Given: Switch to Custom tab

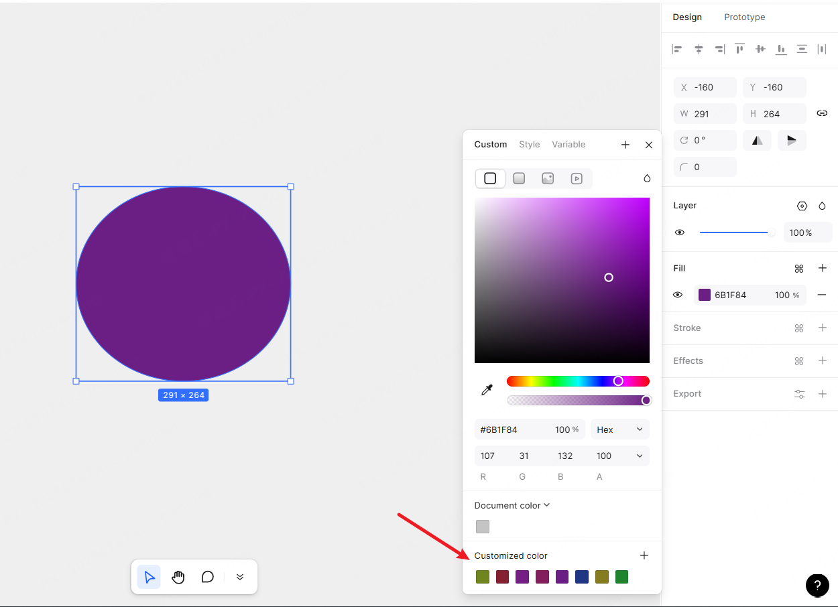Looking at the screenshot, I should coord(491,144).
